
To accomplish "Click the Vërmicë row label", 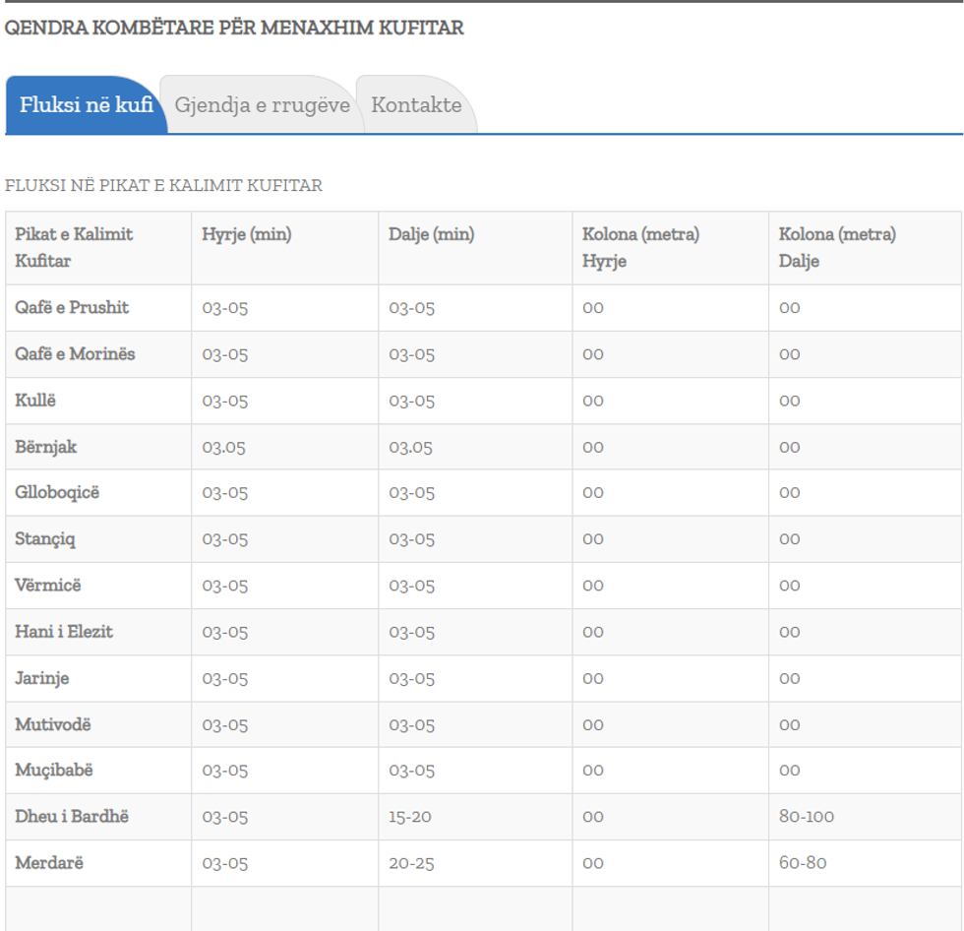I will pyautogui.click(x=48, y=586).
